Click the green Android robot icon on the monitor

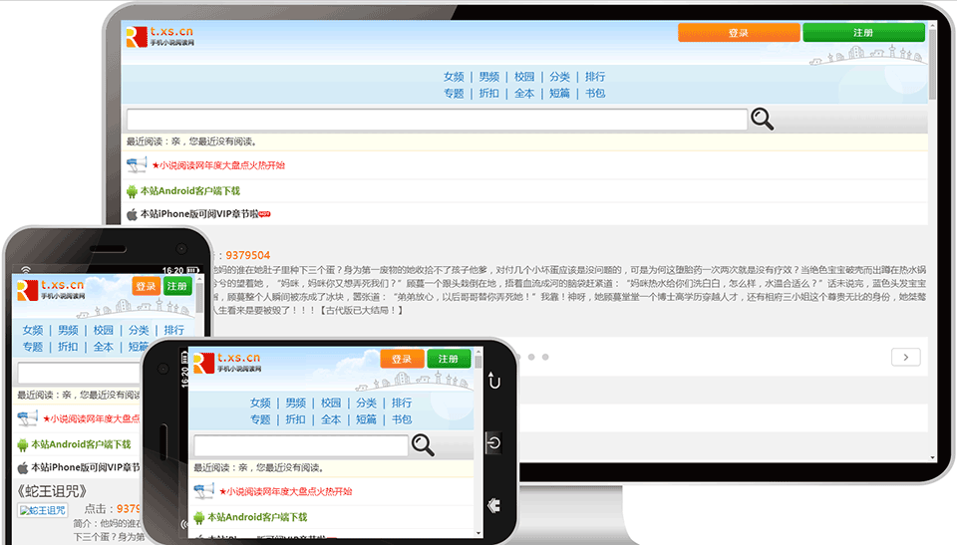click(x=132, y=191)
